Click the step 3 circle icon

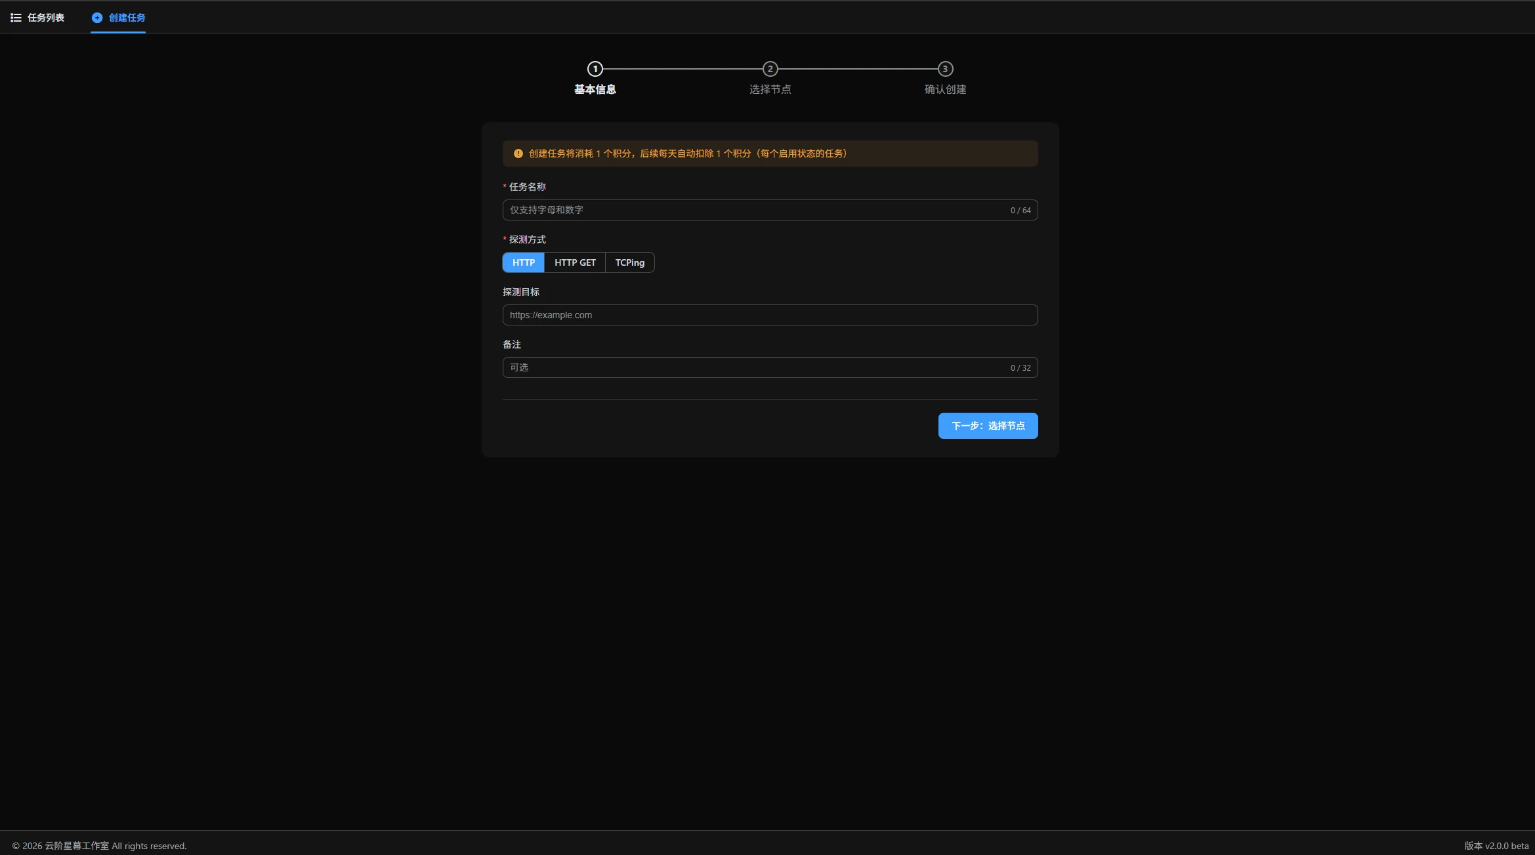click(x=945, y=69)
